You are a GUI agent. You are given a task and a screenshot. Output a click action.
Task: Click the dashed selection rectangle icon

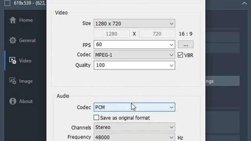[7, 3]
